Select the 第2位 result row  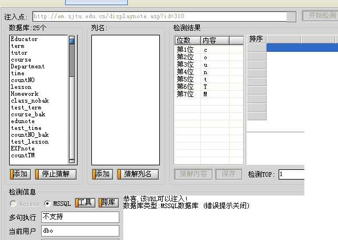[208, 57]
